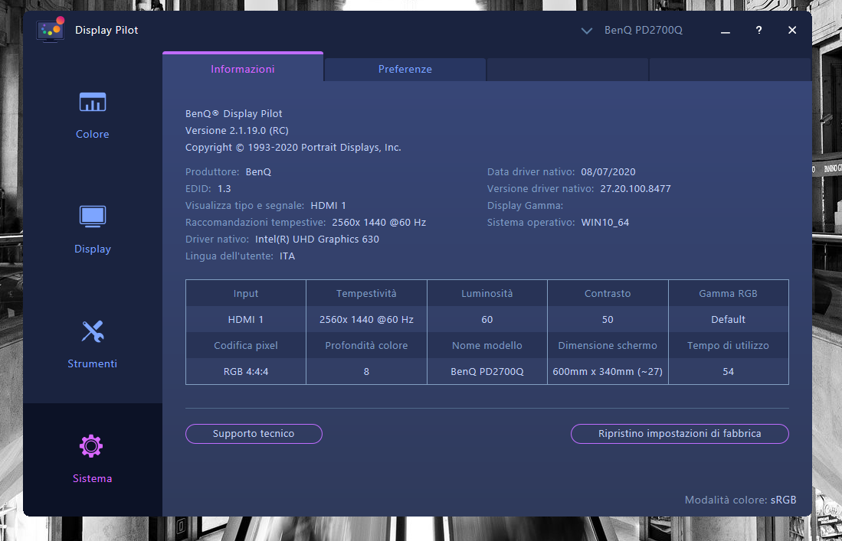Open the Display section monitor icon

[93, 216]
